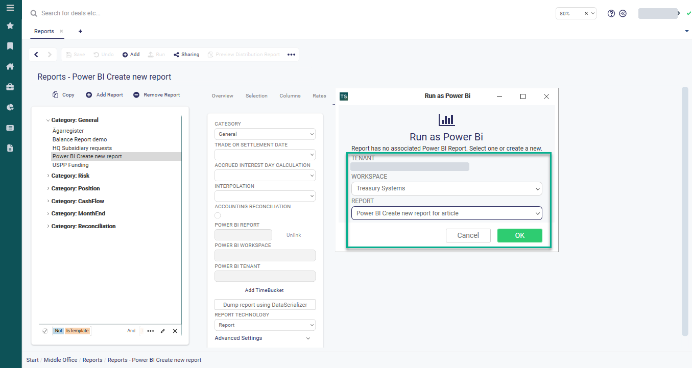Screen dimensions: 692x368
Task: Click Dump report using DataSerializer button
Action: pyautogui.click(x=265, y=305)
